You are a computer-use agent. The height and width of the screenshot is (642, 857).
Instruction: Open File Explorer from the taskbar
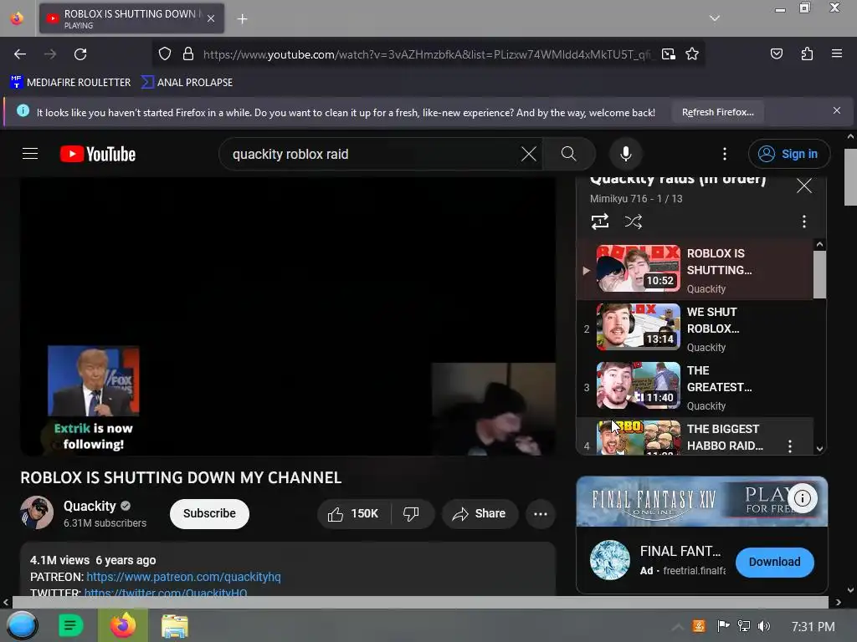coord(175,625)
